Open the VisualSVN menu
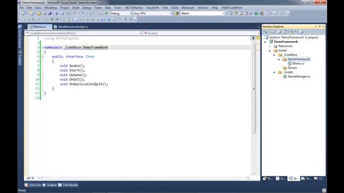This screenshot has width=344, height=193. click(x=153, y=8)
